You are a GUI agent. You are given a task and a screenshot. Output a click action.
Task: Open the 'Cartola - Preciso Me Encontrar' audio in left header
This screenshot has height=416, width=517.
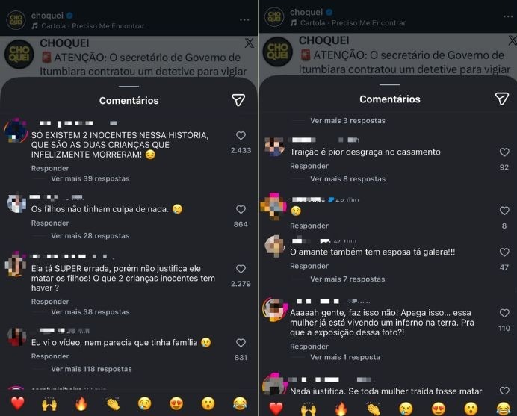(93, 25)
